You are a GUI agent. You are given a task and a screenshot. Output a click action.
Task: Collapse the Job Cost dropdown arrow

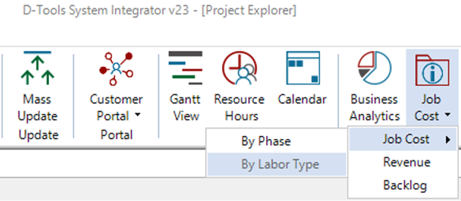coord(447,116)
